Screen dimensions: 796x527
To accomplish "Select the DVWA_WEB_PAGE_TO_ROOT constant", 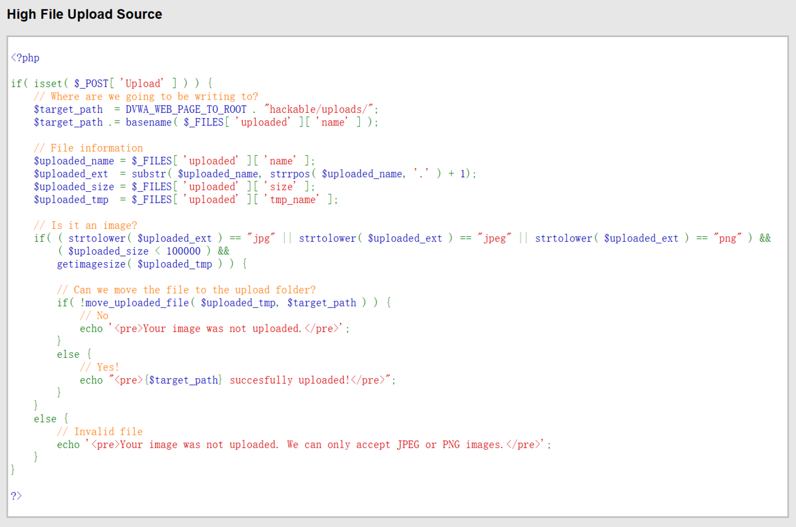I will [x=186, y=109].
